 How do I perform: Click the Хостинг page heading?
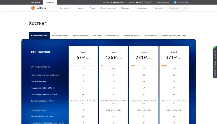click(x=38, y=23)
